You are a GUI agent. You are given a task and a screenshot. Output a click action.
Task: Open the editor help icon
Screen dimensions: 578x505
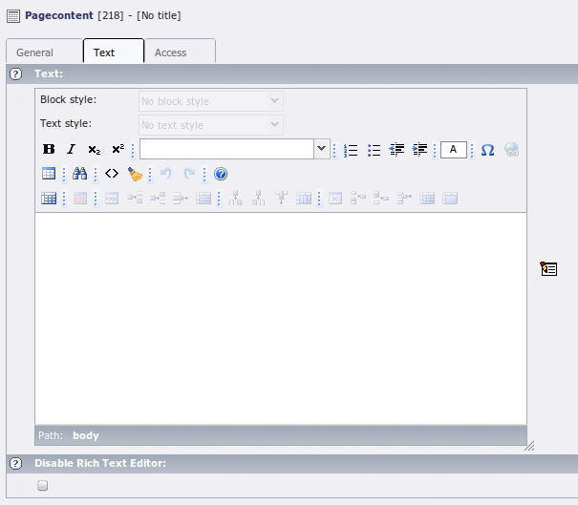[221, 174]
